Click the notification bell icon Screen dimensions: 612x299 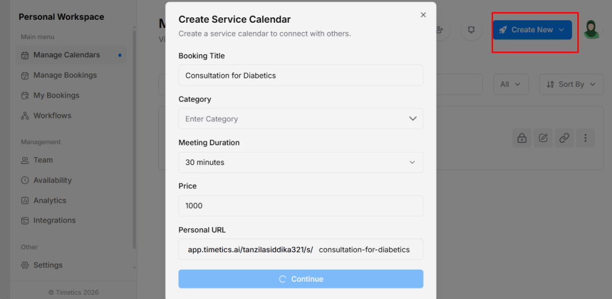click(471, 30)
